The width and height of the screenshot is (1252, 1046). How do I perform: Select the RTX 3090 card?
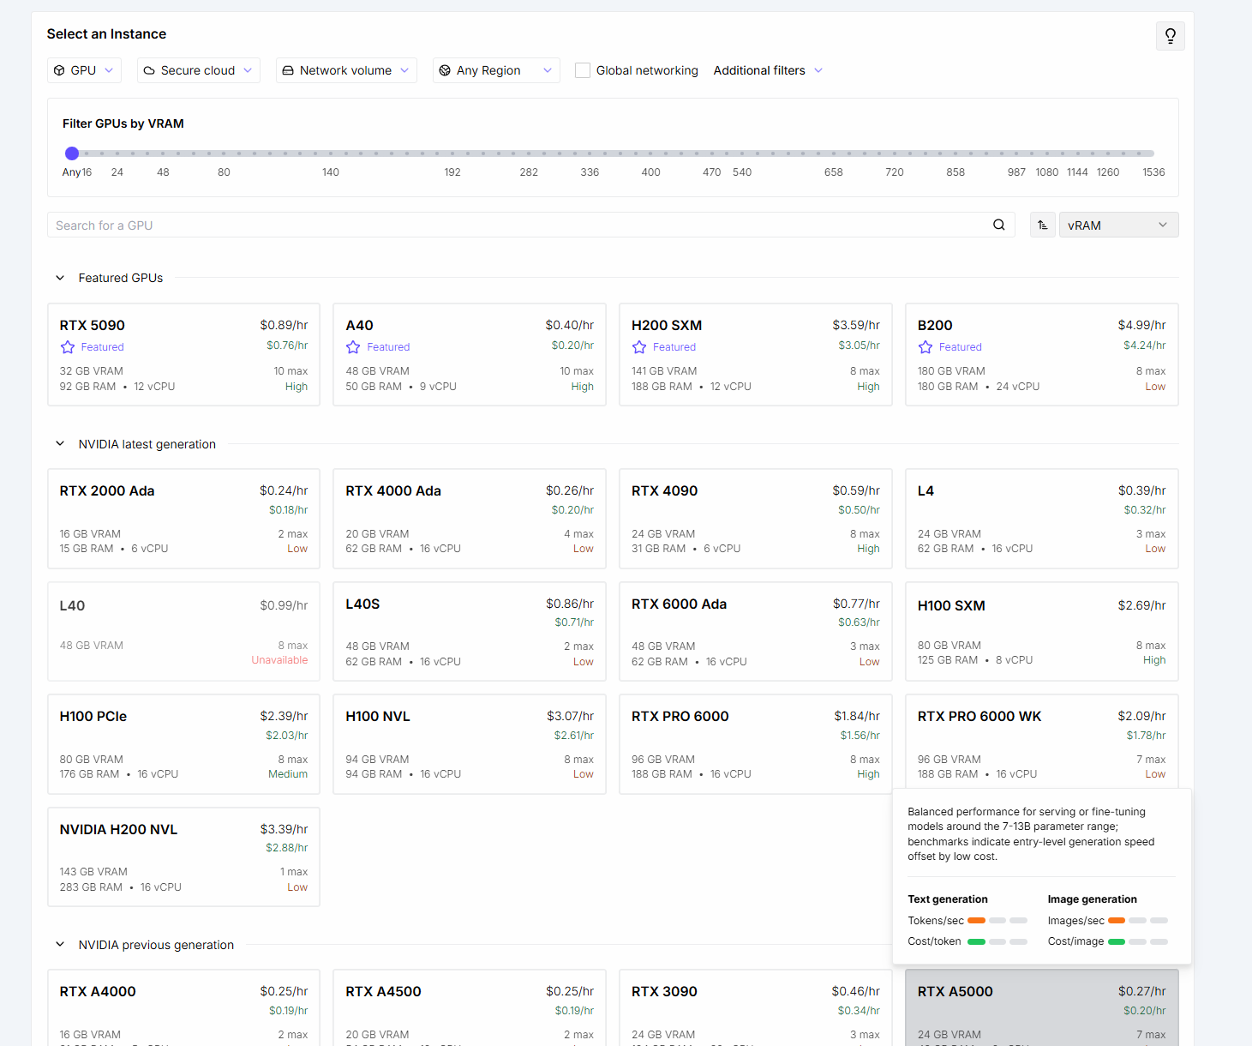click(x=756, y=1007)
